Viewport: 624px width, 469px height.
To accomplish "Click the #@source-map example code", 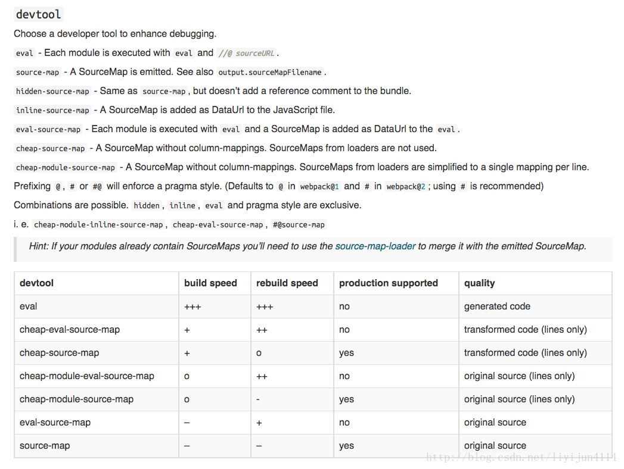I will coord(299,224).
